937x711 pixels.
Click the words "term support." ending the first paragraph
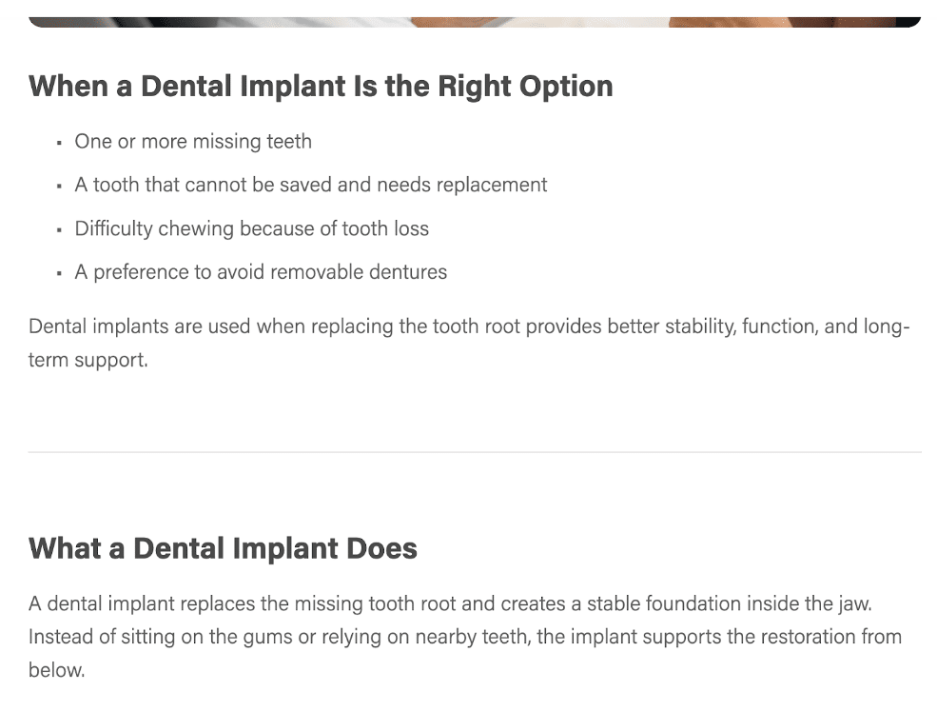point(88,362)
